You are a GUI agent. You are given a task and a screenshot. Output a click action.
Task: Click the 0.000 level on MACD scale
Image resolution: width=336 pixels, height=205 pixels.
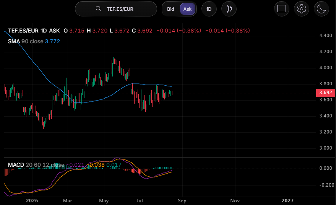326,168
